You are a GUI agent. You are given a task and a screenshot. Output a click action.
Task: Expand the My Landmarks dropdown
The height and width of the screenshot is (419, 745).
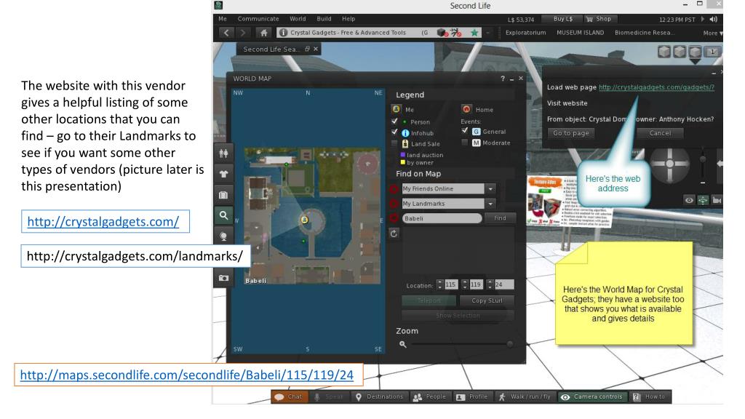[490, 203]
